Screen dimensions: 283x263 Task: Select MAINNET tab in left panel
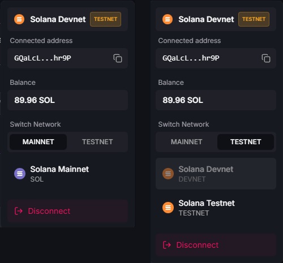tap(38, 142)
